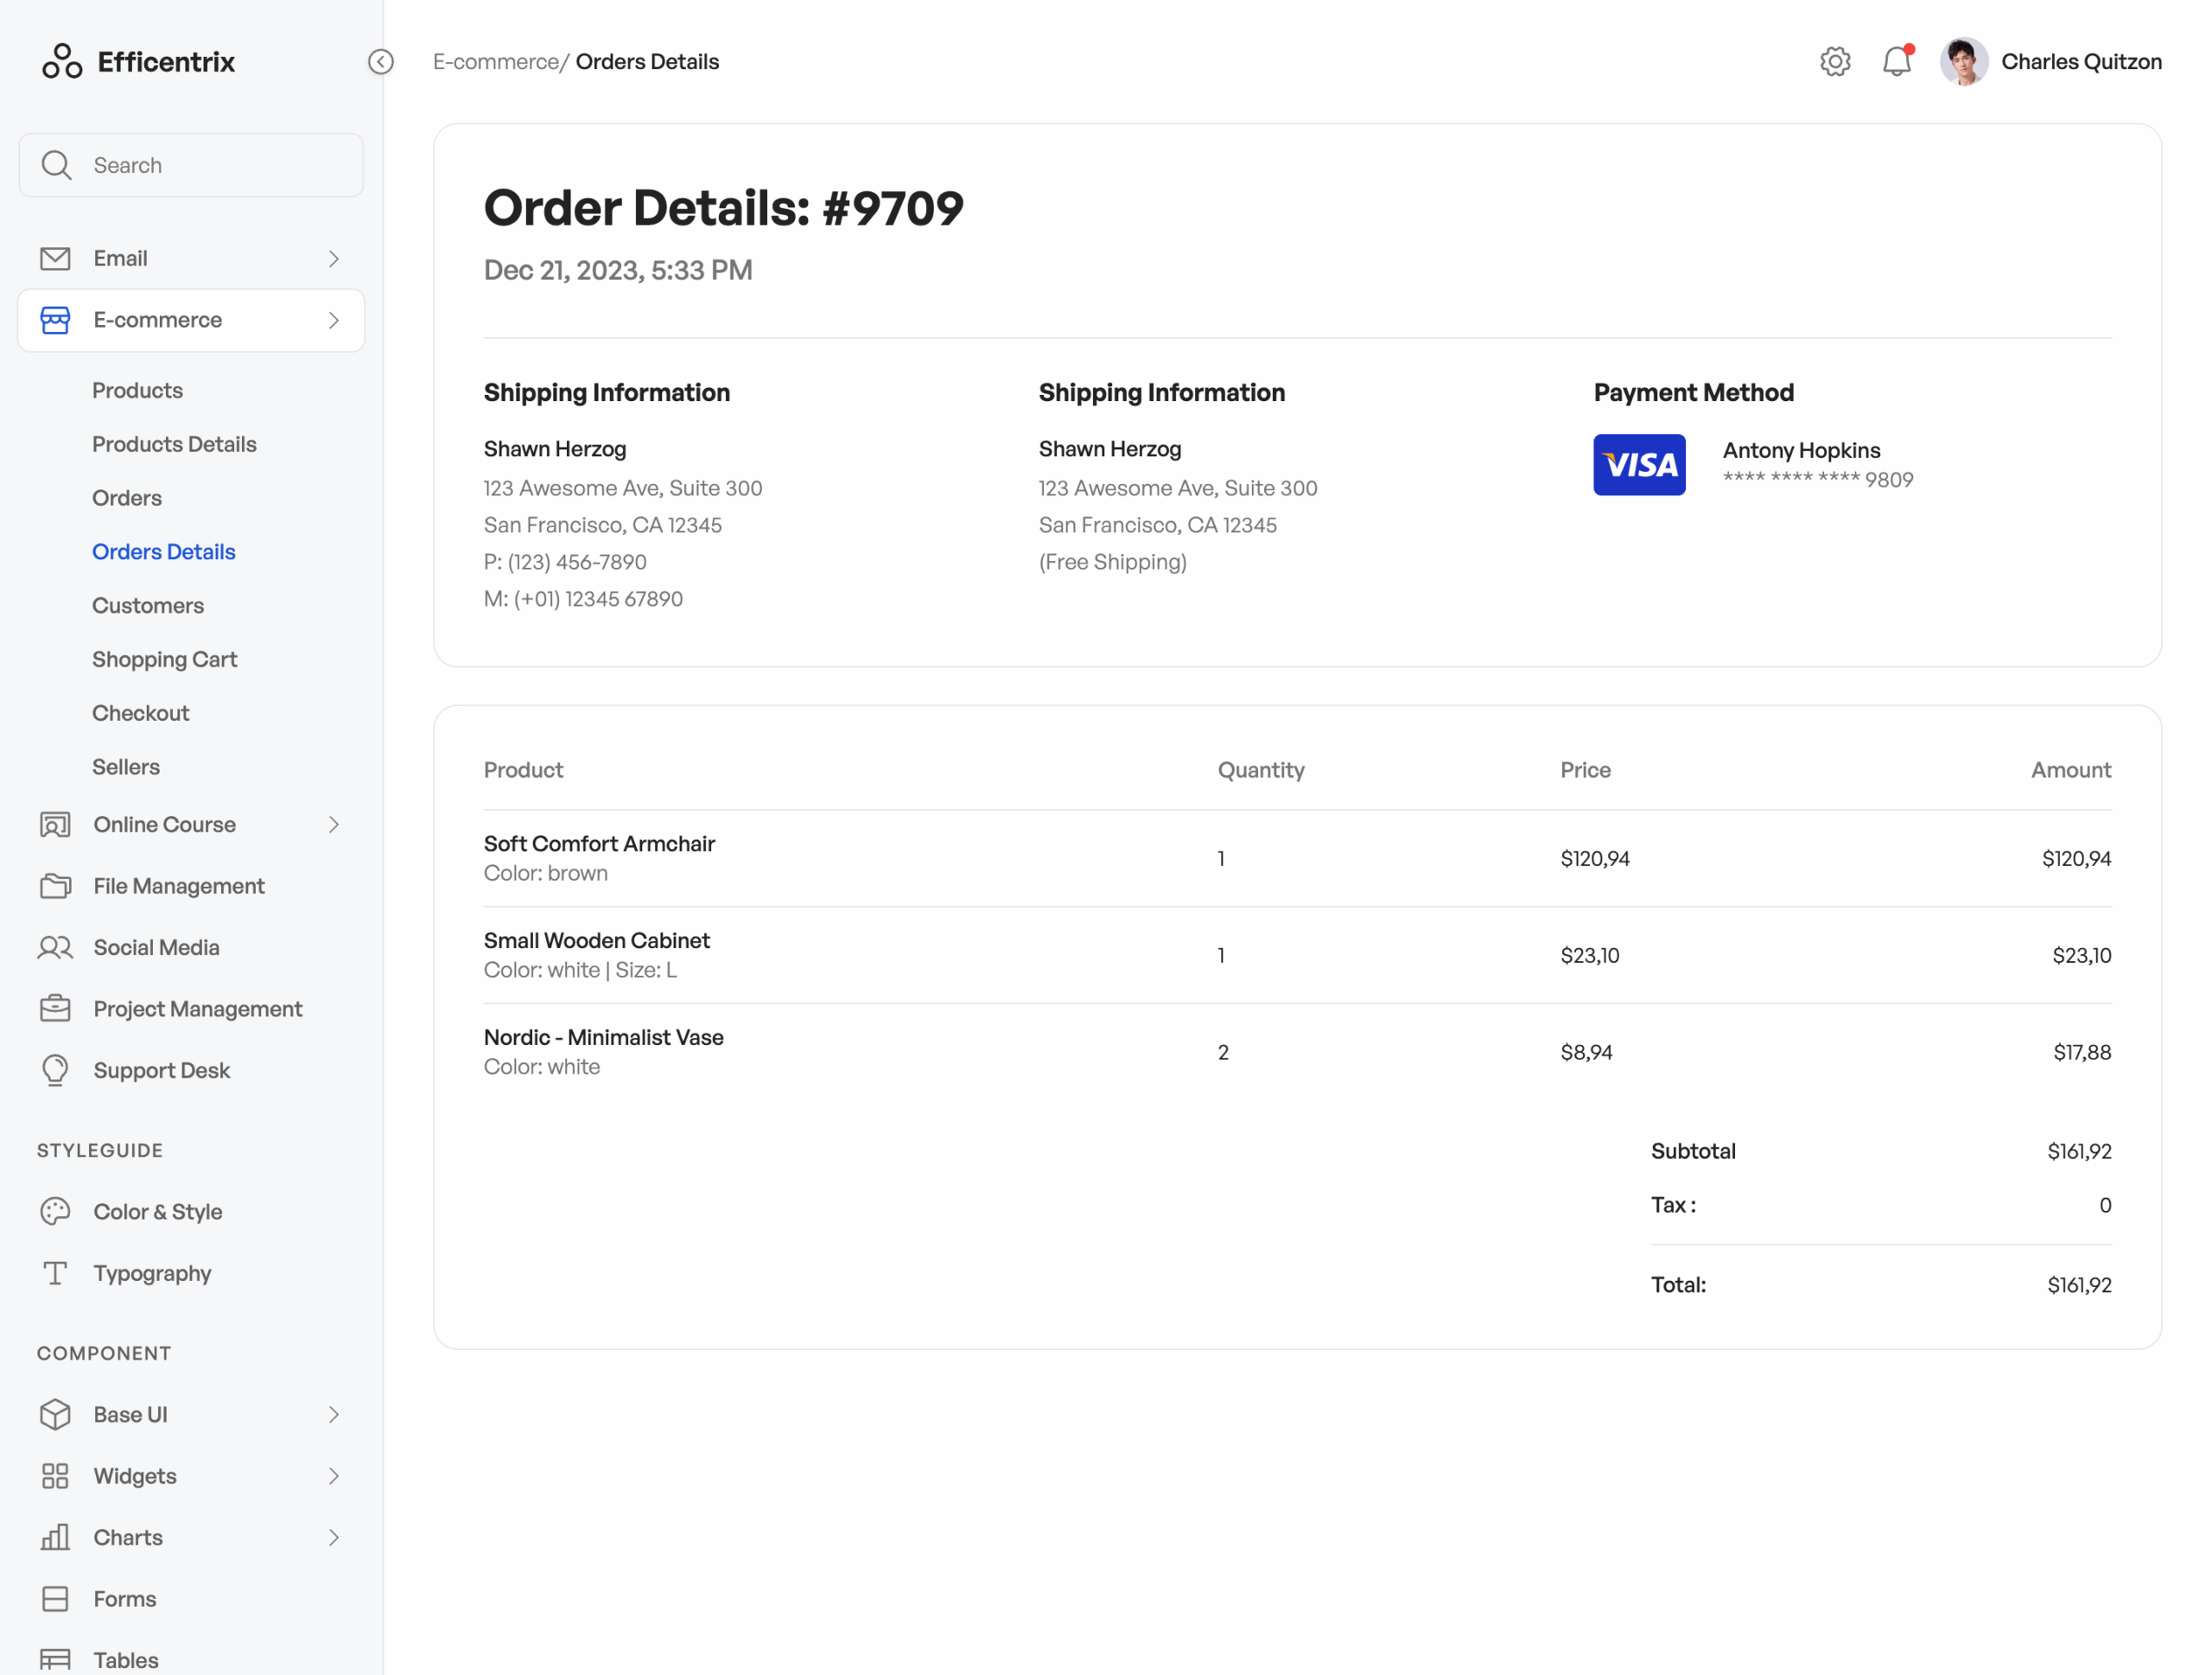Viewport: 2212px width, 1675px height.
Task: Open the Email section icon in sidebar
Action: [56, 258]
